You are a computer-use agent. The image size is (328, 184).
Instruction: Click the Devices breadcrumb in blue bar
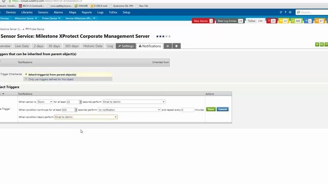[x=5, y=18]
